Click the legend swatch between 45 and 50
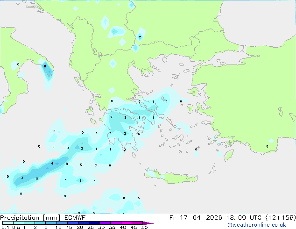The image size is (296, 229). pos(137,223)
